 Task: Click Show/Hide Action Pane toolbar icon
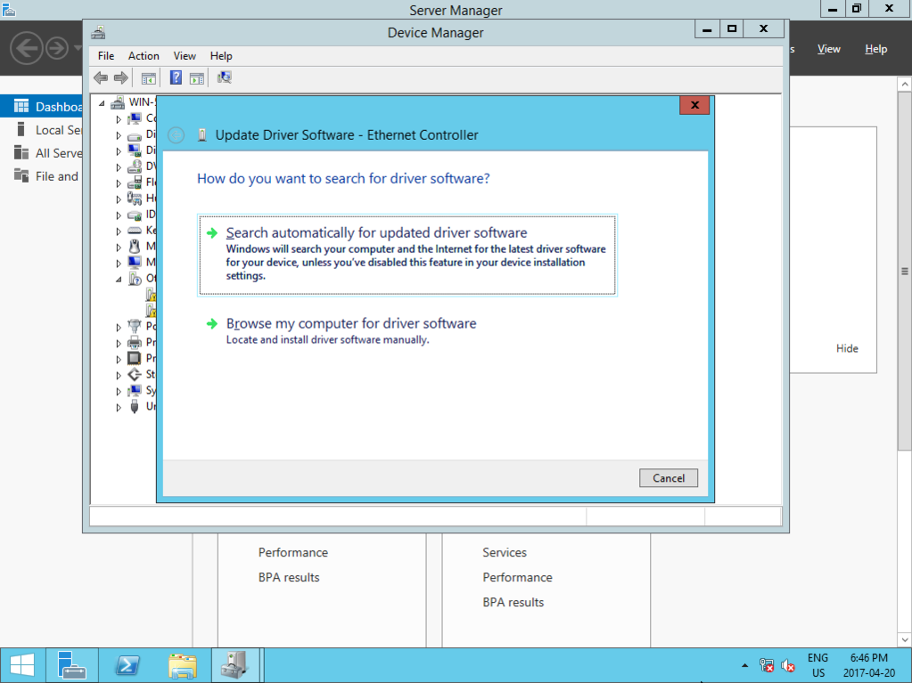point(197,78)
